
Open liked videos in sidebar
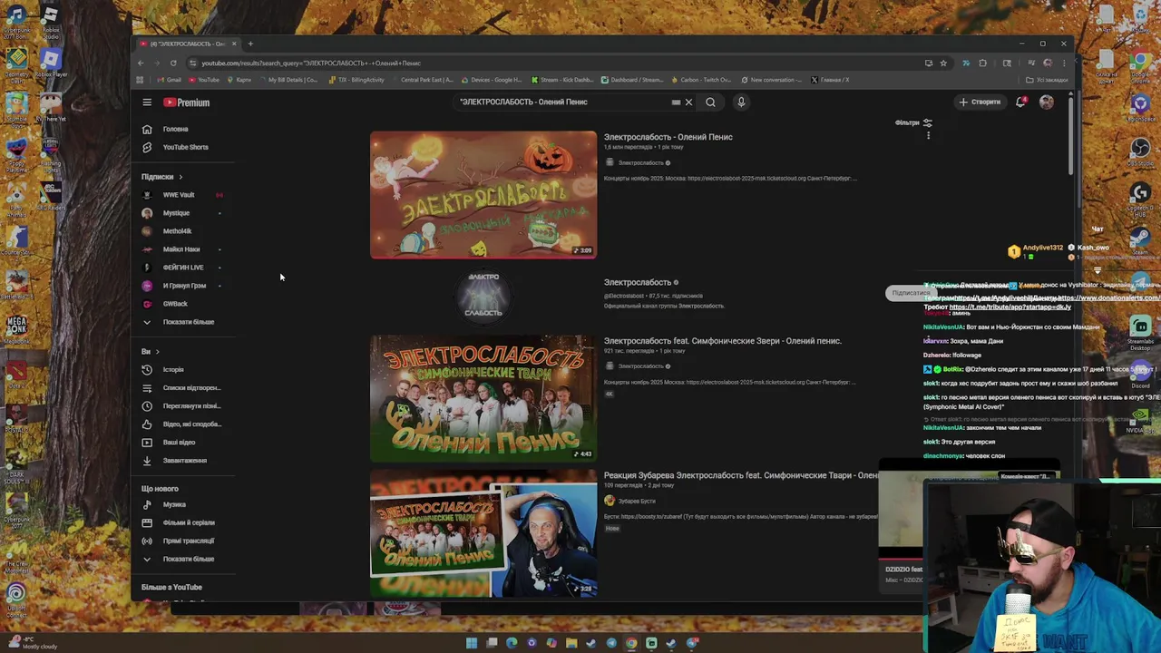(191, 424)
